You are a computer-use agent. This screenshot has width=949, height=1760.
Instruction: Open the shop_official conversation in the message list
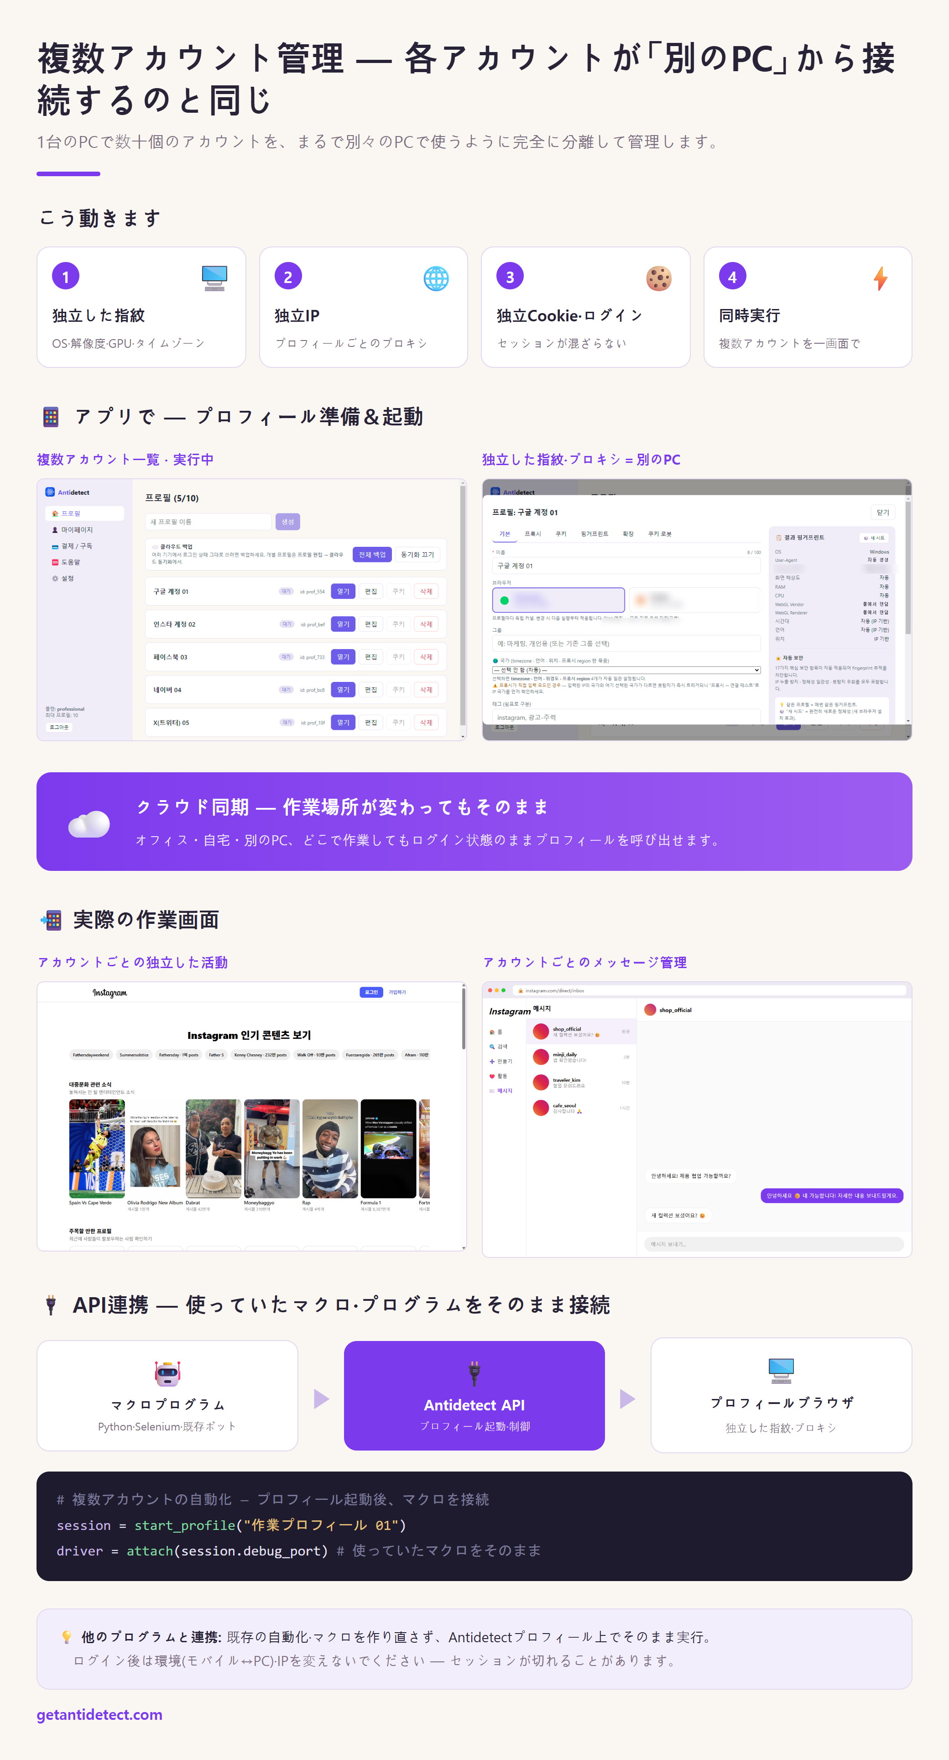[x=581, y=1031]
